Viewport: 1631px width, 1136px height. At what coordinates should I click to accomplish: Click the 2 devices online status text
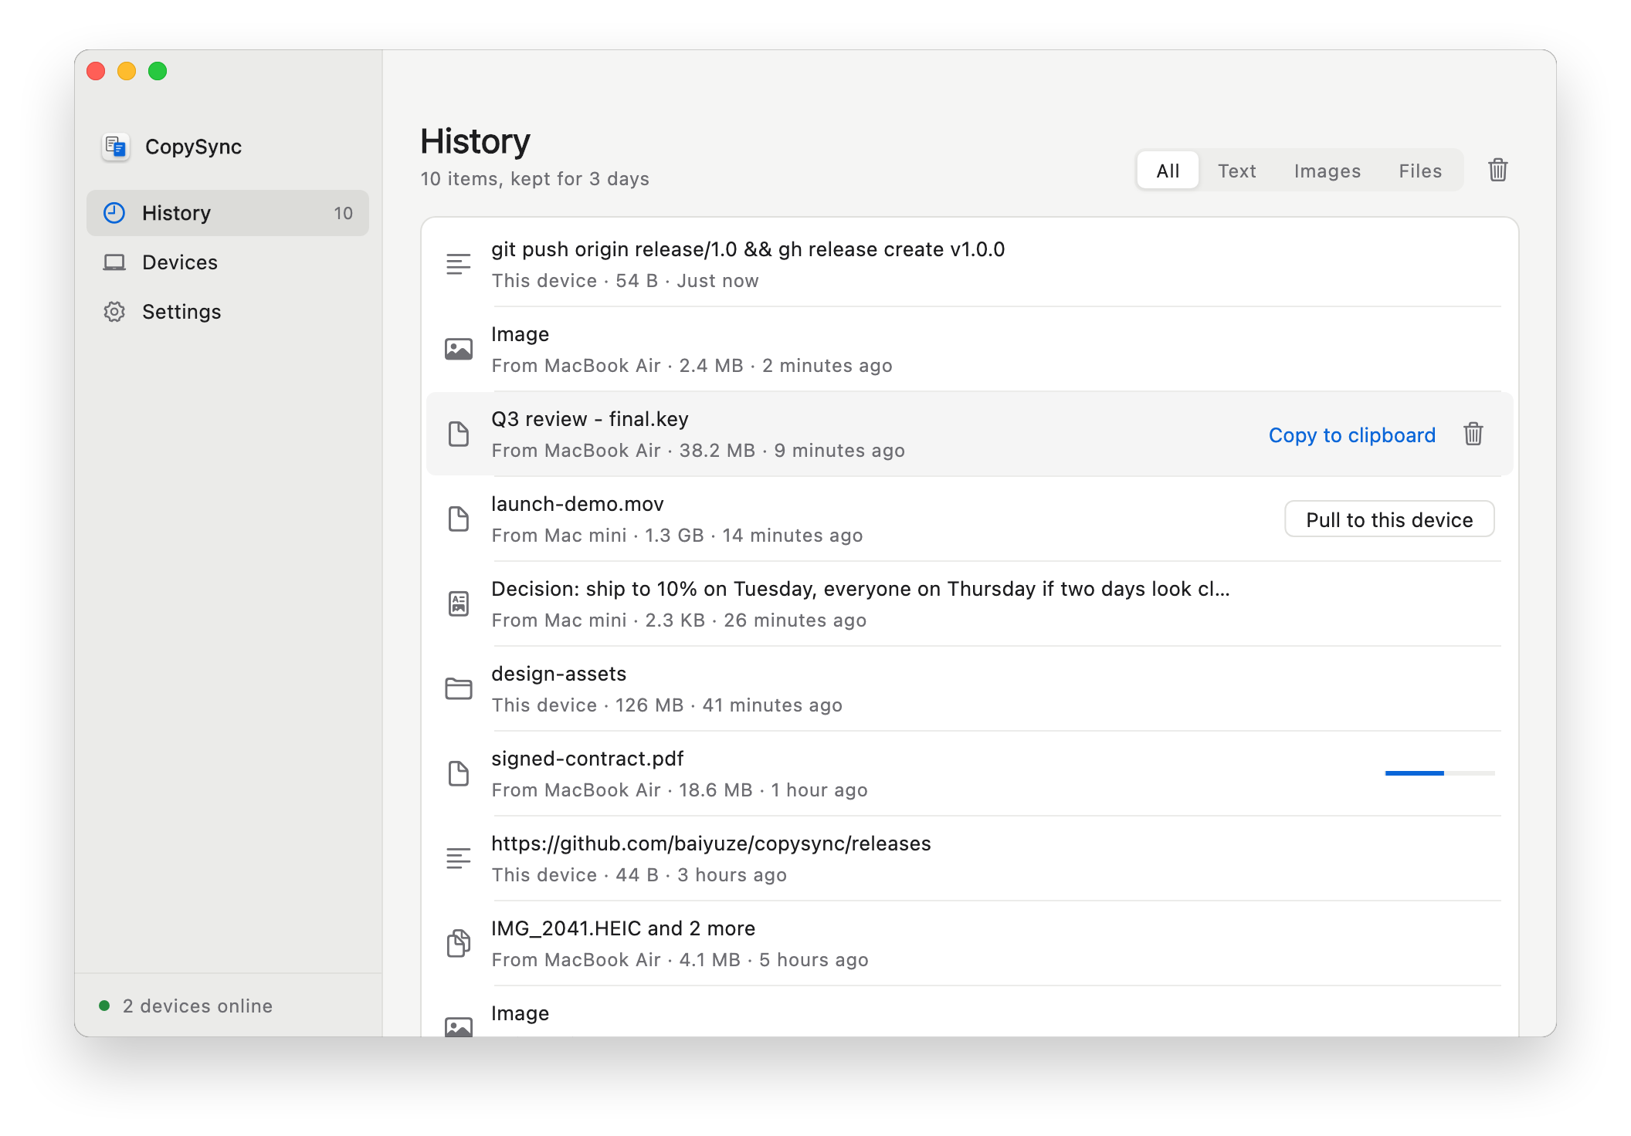tap(198, 1006)
